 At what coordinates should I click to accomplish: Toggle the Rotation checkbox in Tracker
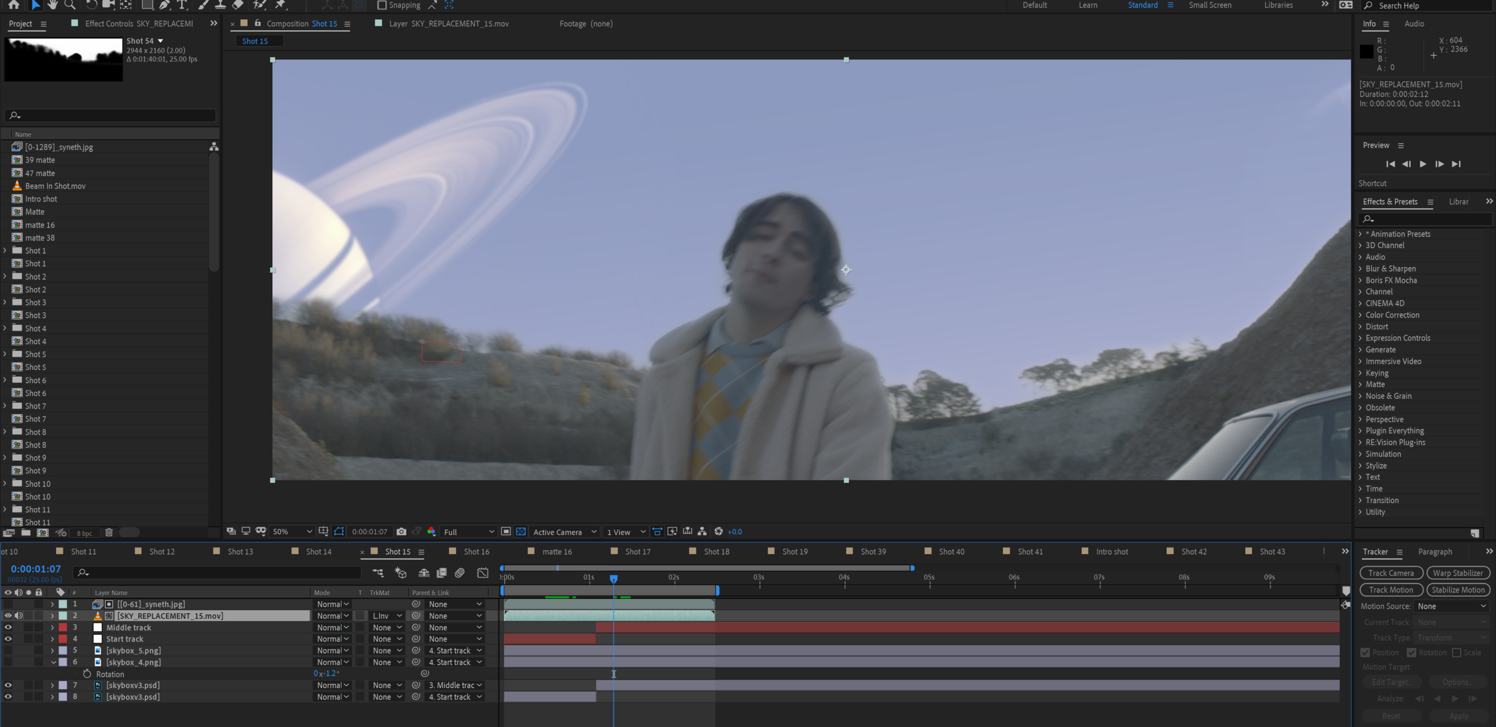point(1411,652)
